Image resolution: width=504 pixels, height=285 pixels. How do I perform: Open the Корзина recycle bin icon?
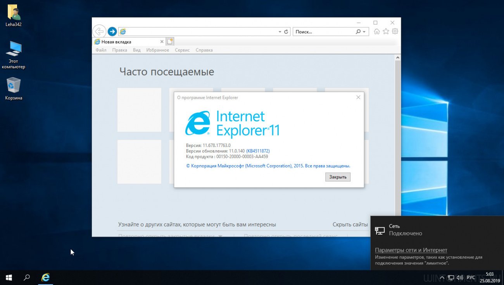pyautogui.click(x=14, y=89)
